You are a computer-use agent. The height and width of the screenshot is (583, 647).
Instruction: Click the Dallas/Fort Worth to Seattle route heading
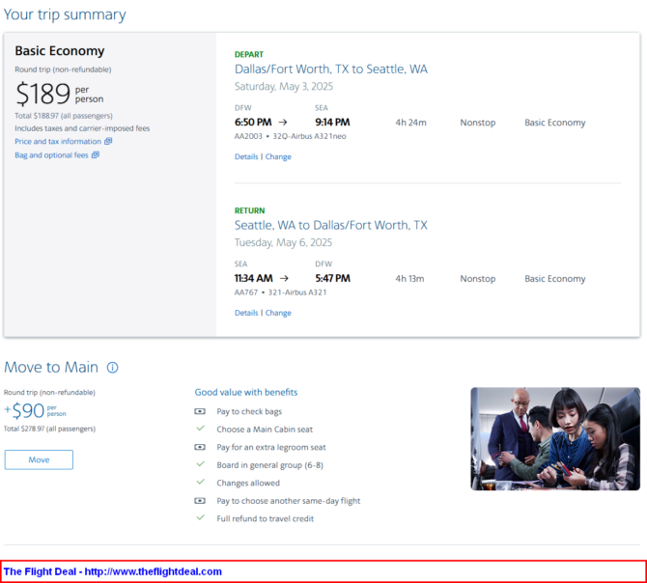click(x=331, y=69)
